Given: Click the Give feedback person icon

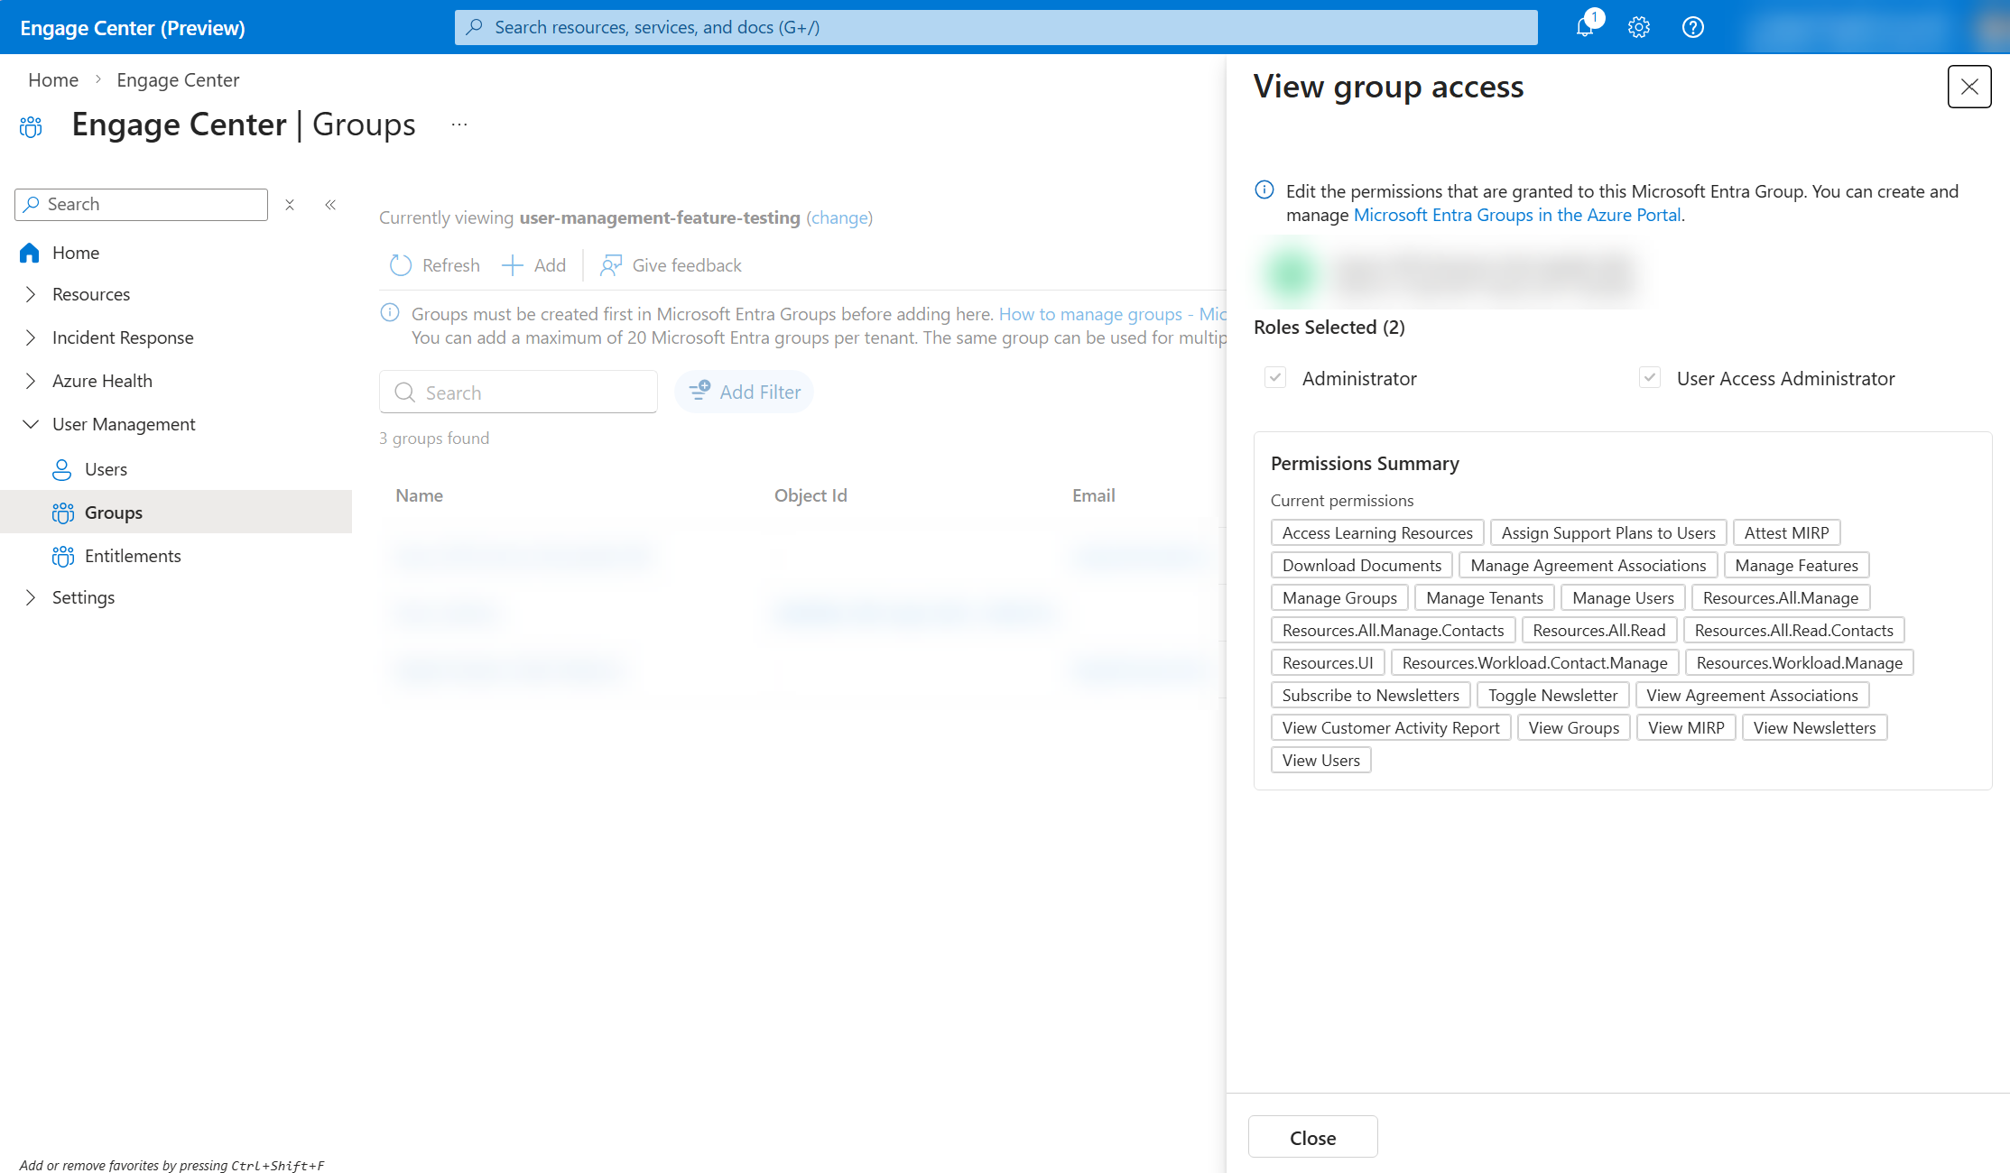Looking at the screenshot, I should pyautogui.click(x=611, y=265).
